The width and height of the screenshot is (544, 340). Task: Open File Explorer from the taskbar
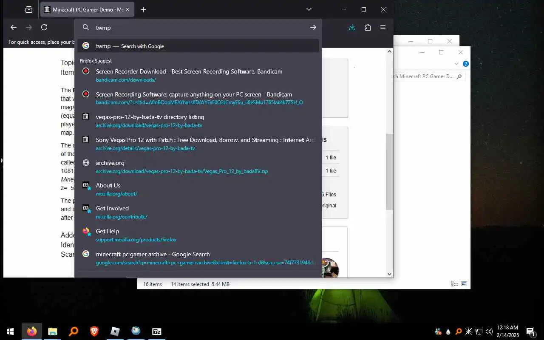tap(53, 331)
